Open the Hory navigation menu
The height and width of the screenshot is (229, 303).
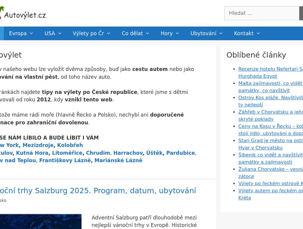pyautogui.click(x=169, y=33)
